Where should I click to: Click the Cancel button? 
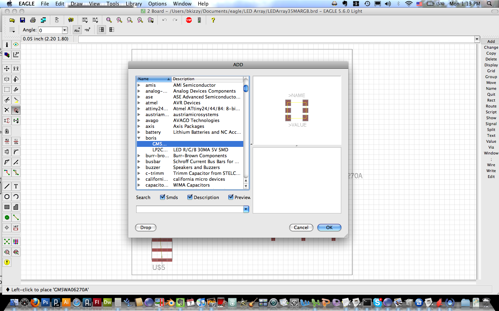(301, 227)
